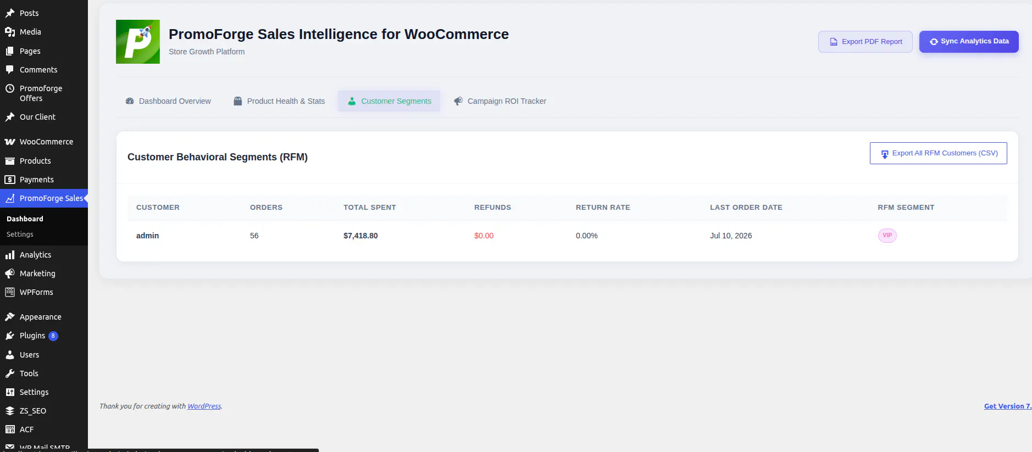Screen dimensions: 1032x452
Task: Open the WordPress footer link
Action: tap(204, 406)
